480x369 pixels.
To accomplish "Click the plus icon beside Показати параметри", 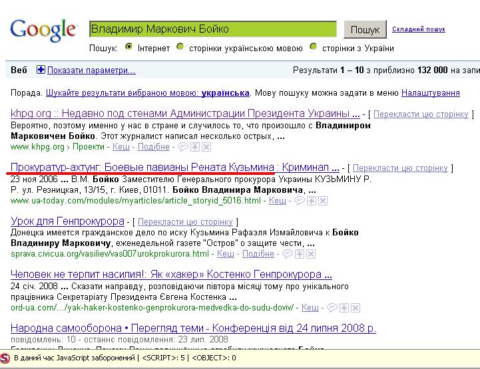I will click(41, 70).
